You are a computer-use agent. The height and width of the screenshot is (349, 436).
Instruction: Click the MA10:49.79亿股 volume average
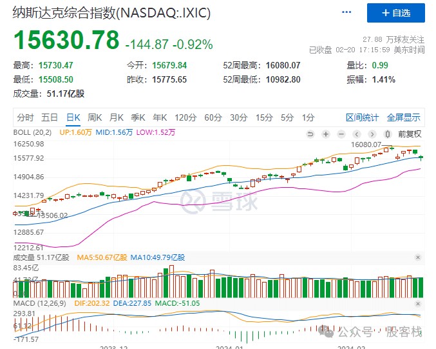point(158,257)
